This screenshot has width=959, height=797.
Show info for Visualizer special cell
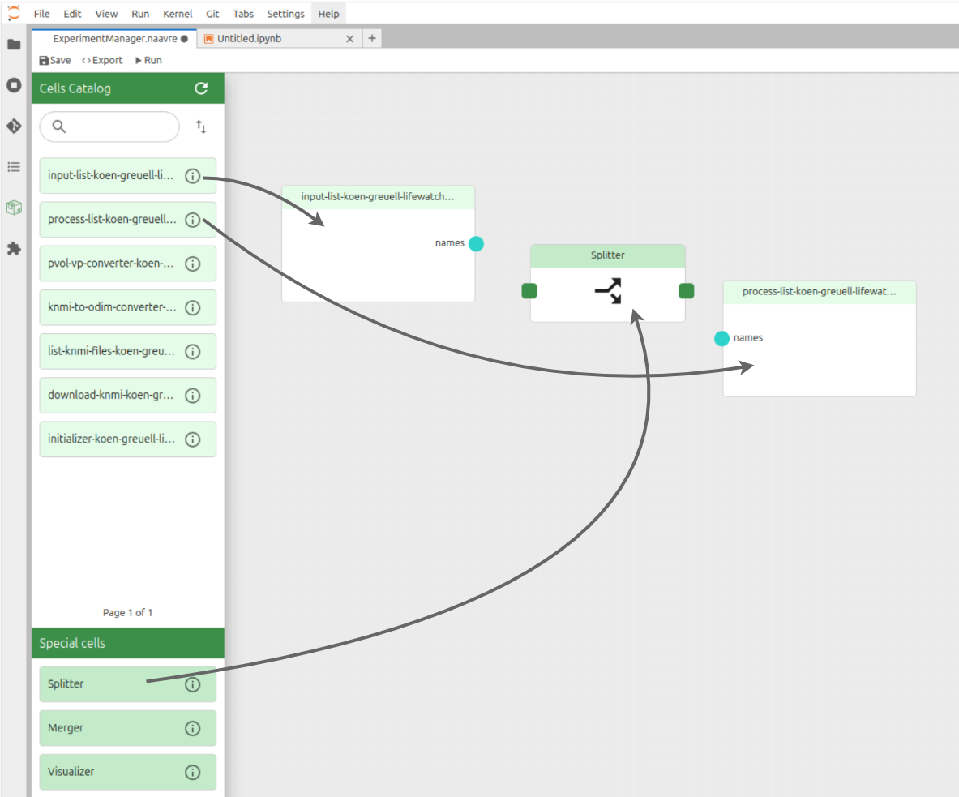coord(193,773)
